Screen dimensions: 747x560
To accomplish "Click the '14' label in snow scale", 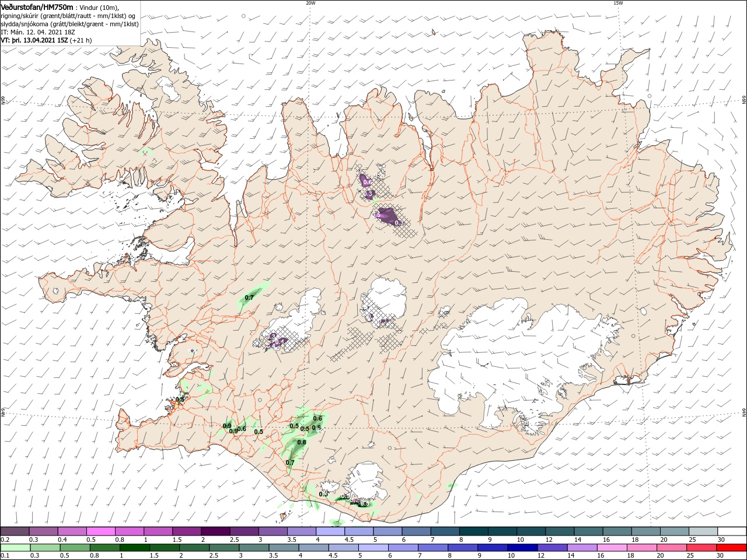I will (578, 540).
